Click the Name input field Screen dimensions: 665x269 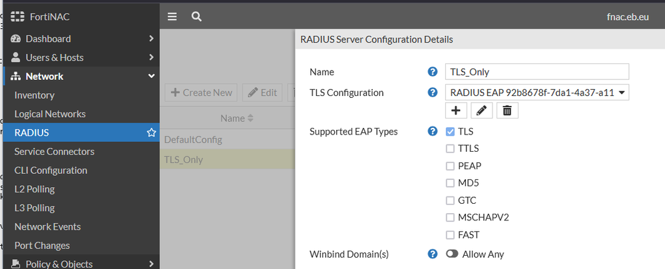pyautogui.click(x=537, y=72)
